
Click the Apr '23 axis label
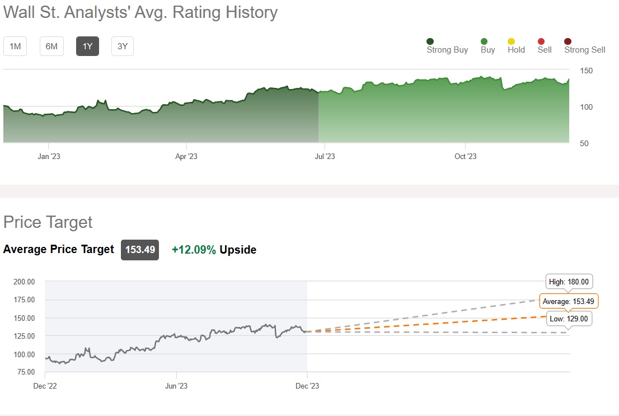click(186, 156)
